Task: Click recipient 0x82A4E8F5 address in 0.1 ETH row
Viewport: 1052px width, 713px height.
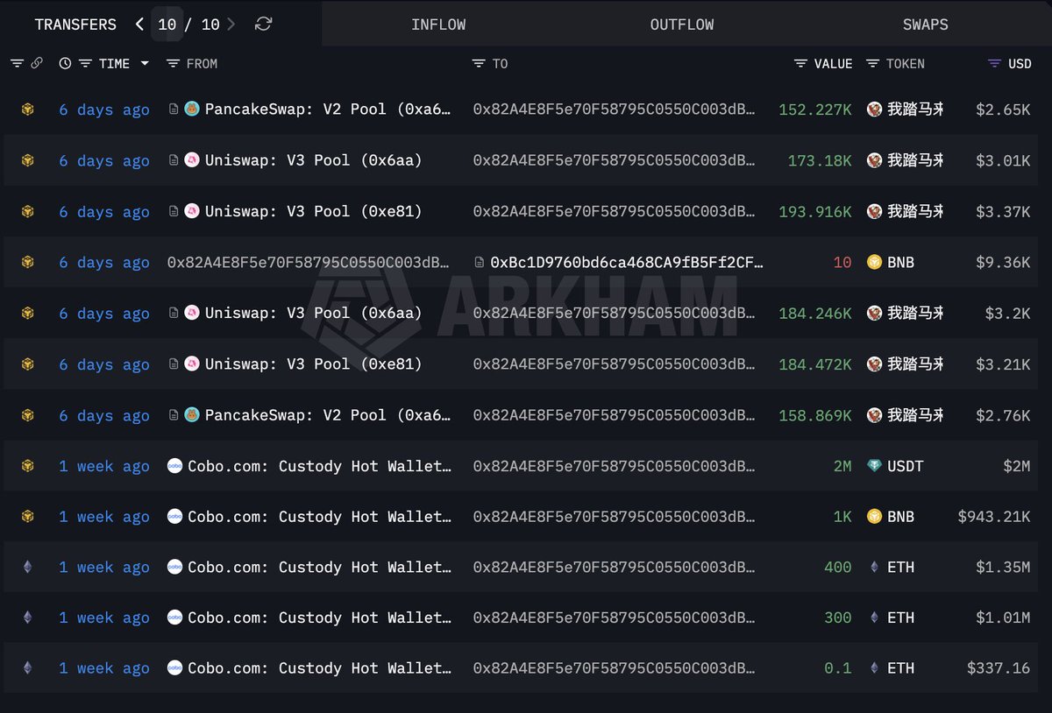Action: click(614, 668)
